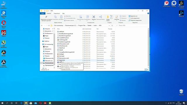
Task: Click Журнал (History) in the Open group
Action: tap(123, 20)
